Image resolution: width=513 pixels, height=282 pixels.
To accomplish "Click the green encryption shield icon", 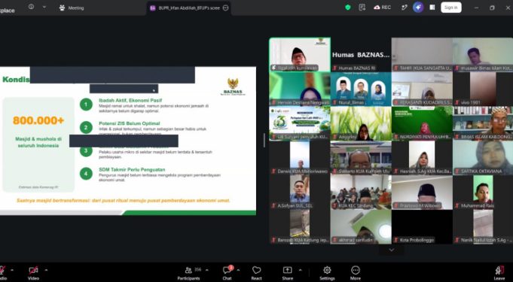I will pos(348,8).
